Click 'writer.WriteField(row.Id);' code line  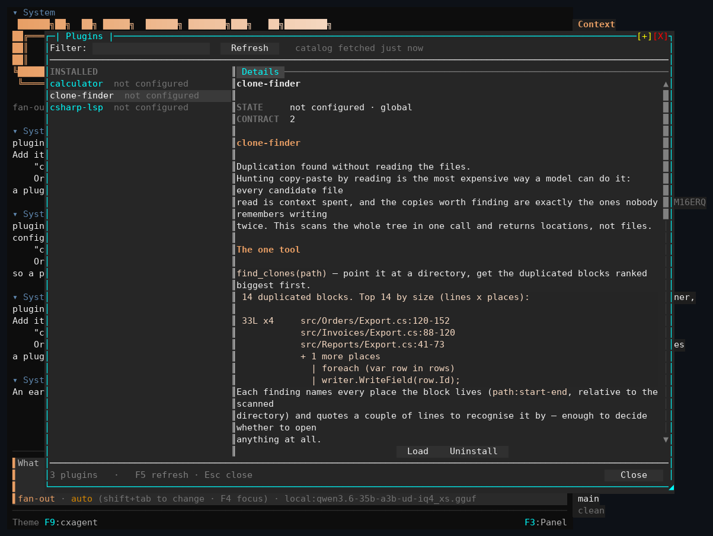pos(391,380)
